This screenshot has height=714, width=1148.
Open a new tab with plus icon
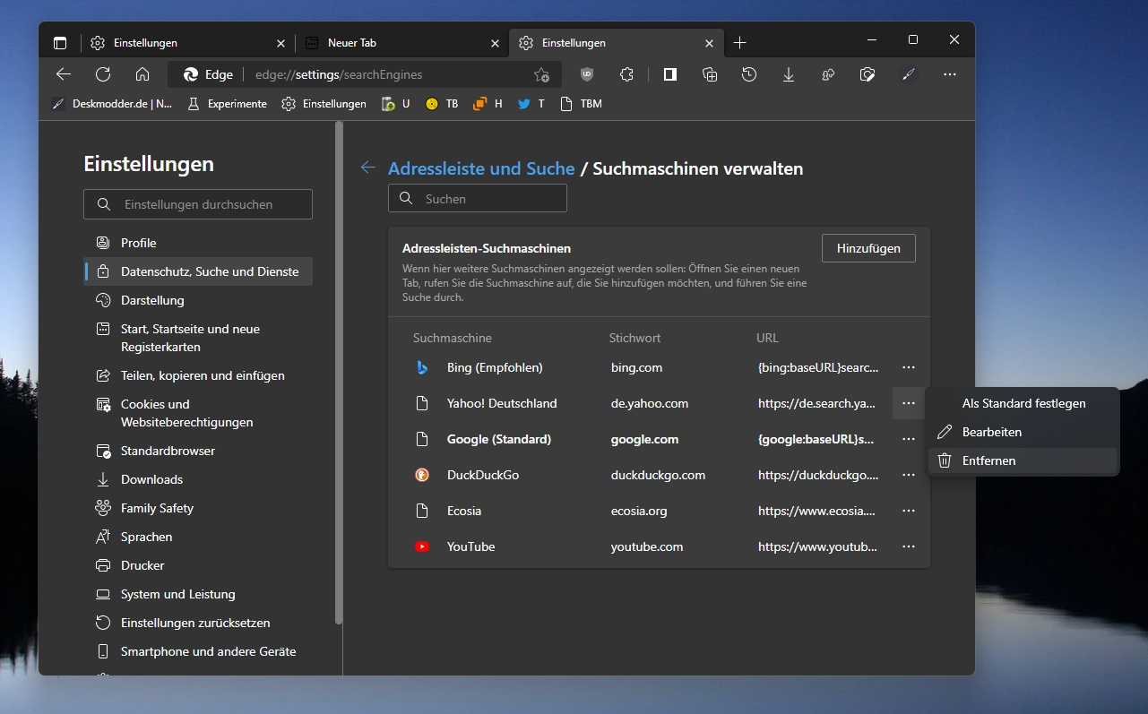pos(739,43)
